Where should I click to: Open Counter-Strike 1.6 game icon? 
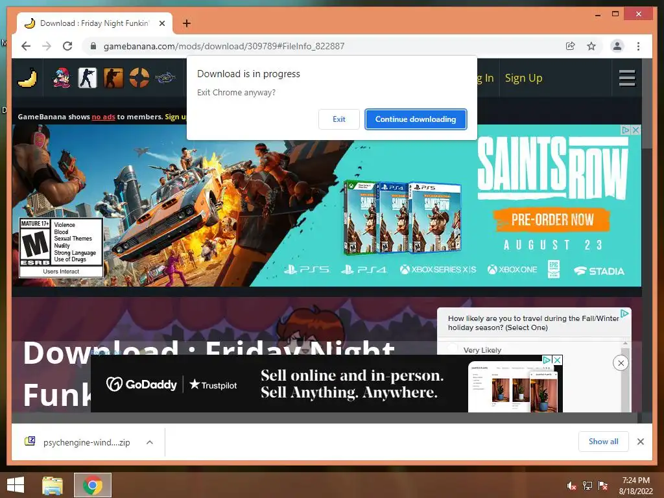[x=88, y=78]
